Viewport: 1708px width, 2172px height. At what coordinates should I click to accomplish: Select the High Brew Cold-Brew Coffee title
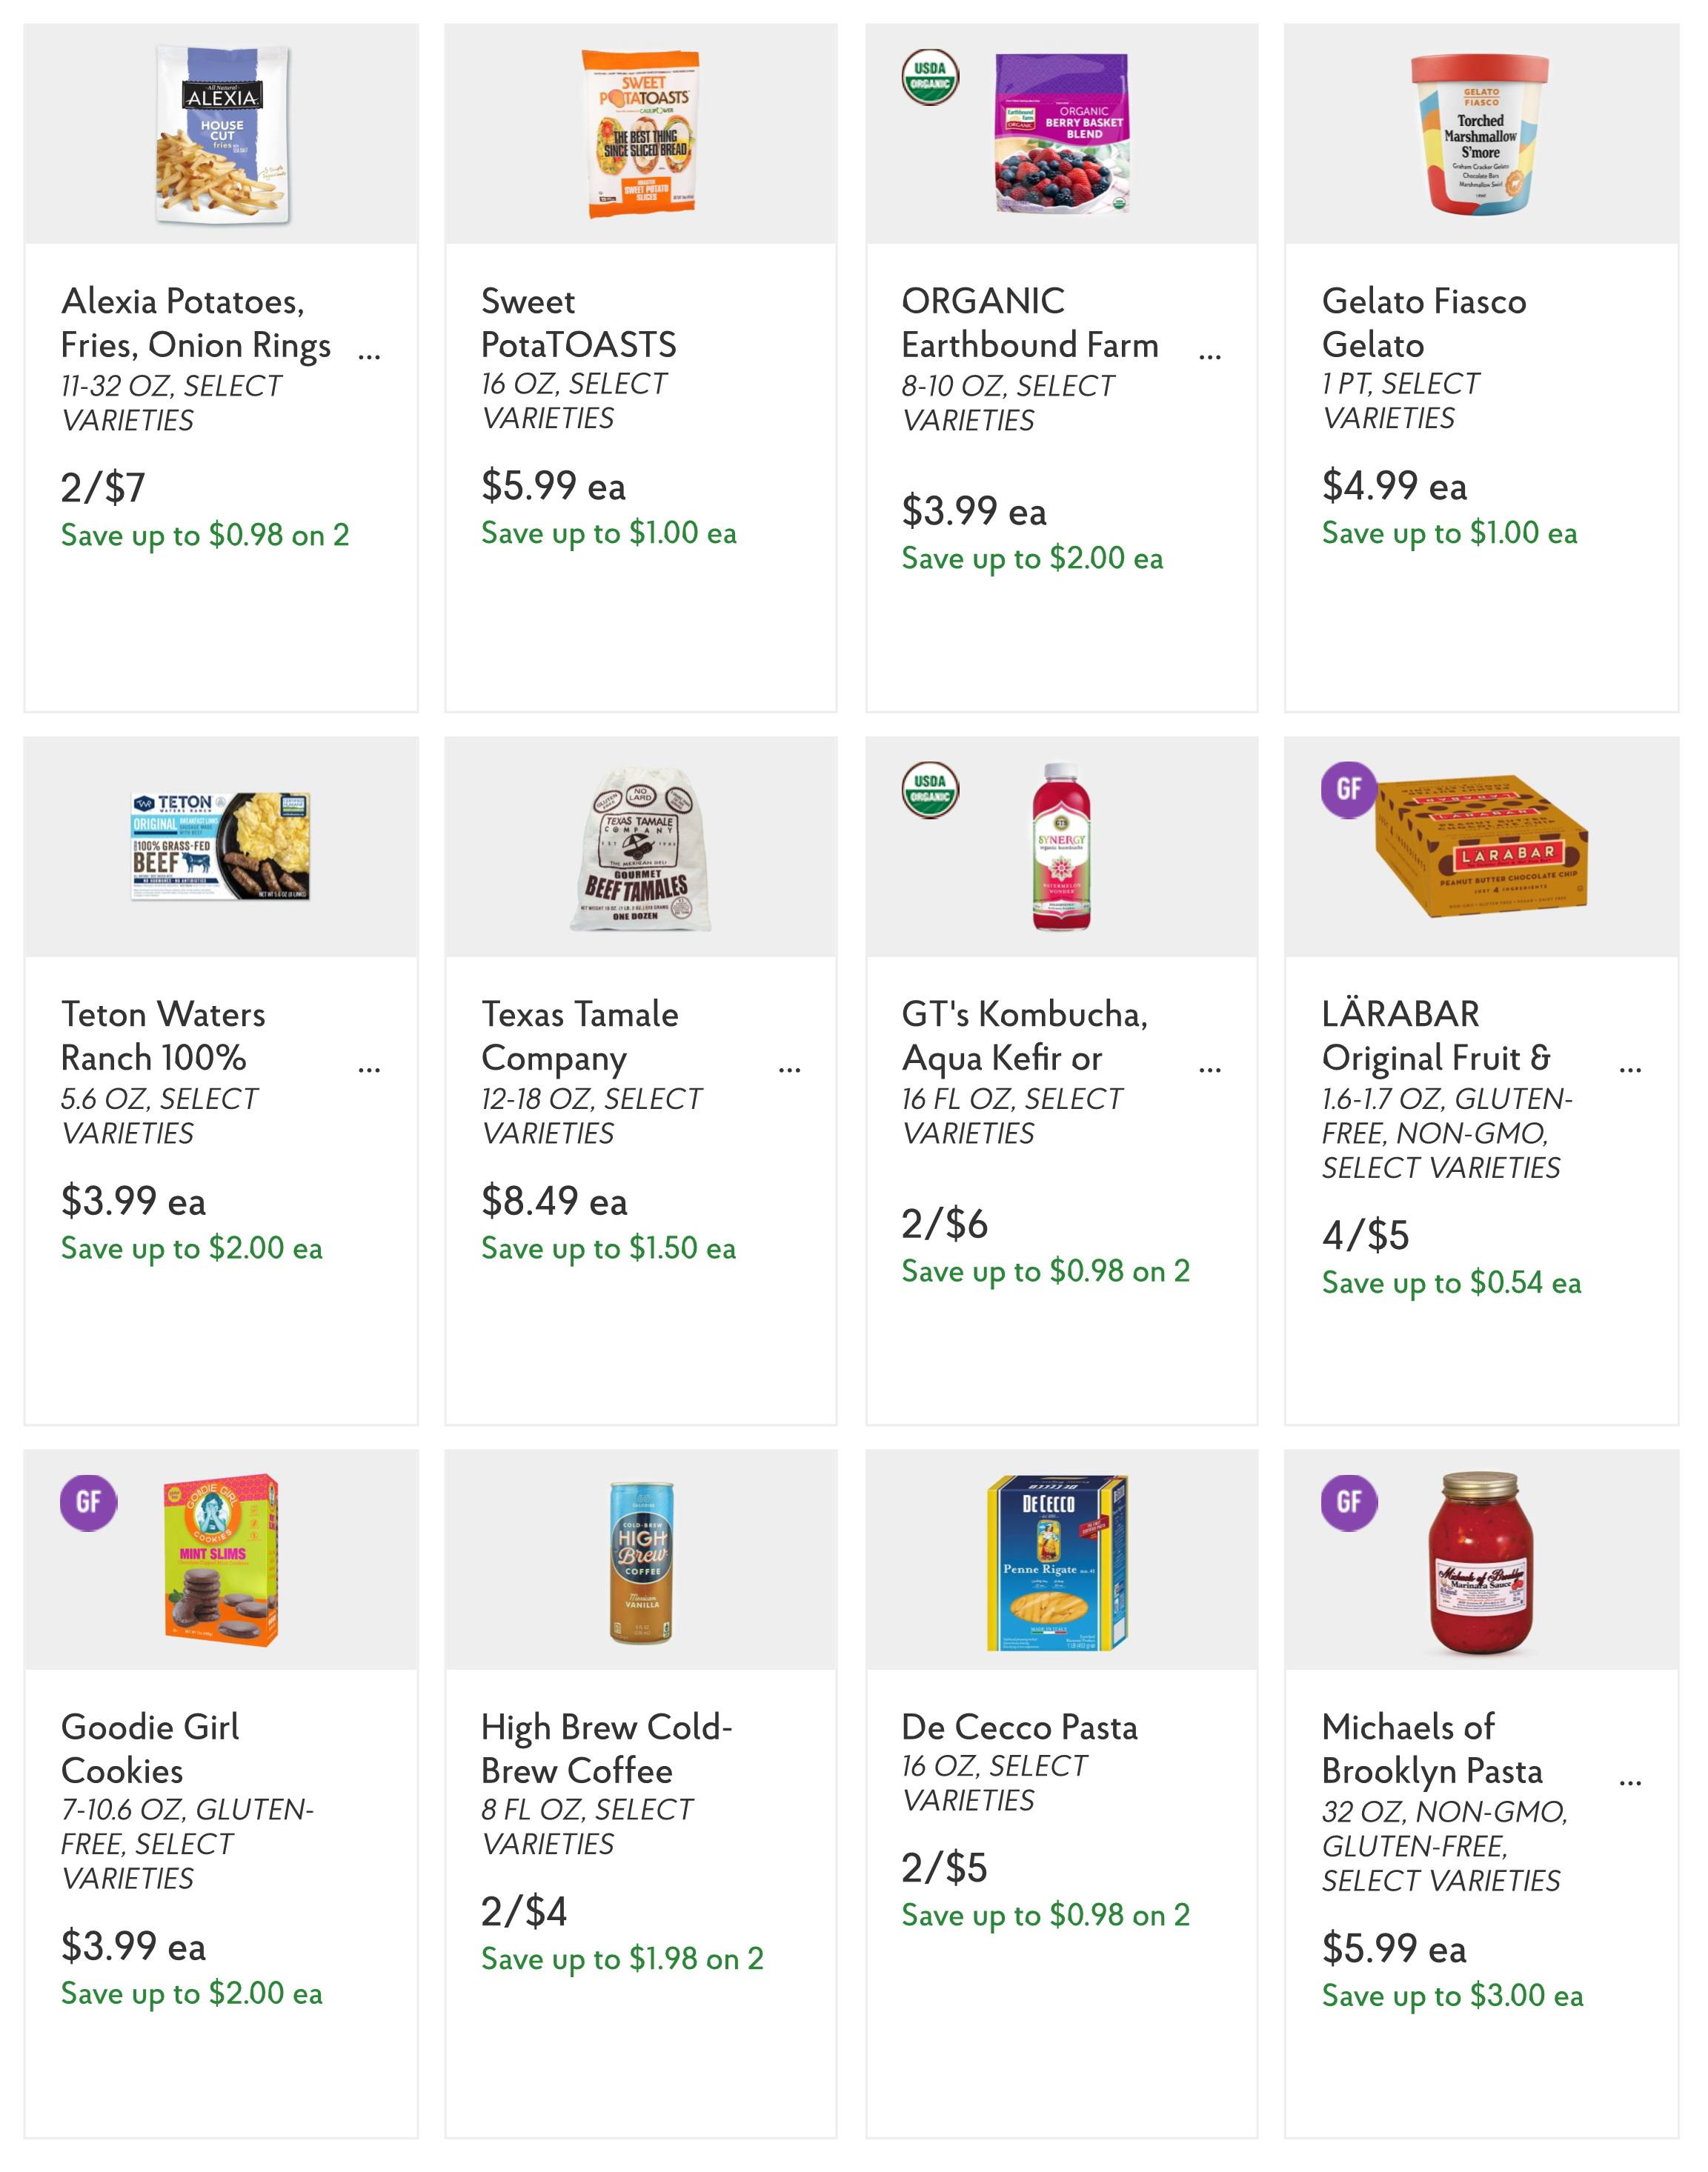point(607,1748)
